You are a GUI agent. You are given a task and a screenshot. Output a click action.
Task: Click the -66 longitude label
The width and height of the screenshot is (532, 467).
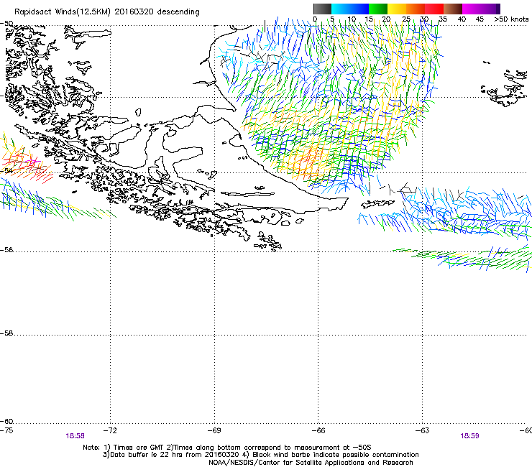tap(318, 430)
